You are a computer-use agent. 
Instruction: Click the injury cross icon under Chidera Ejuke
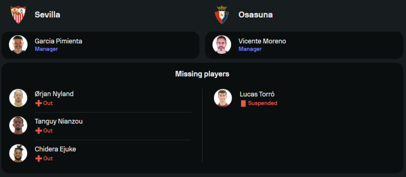tap(39, 158)
